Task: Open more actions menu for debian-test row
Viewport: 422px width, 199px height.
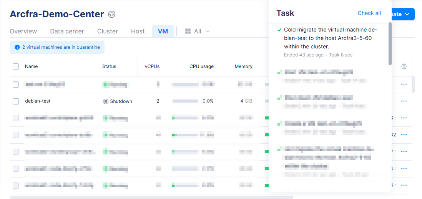Action: click(x=404, y=101)
